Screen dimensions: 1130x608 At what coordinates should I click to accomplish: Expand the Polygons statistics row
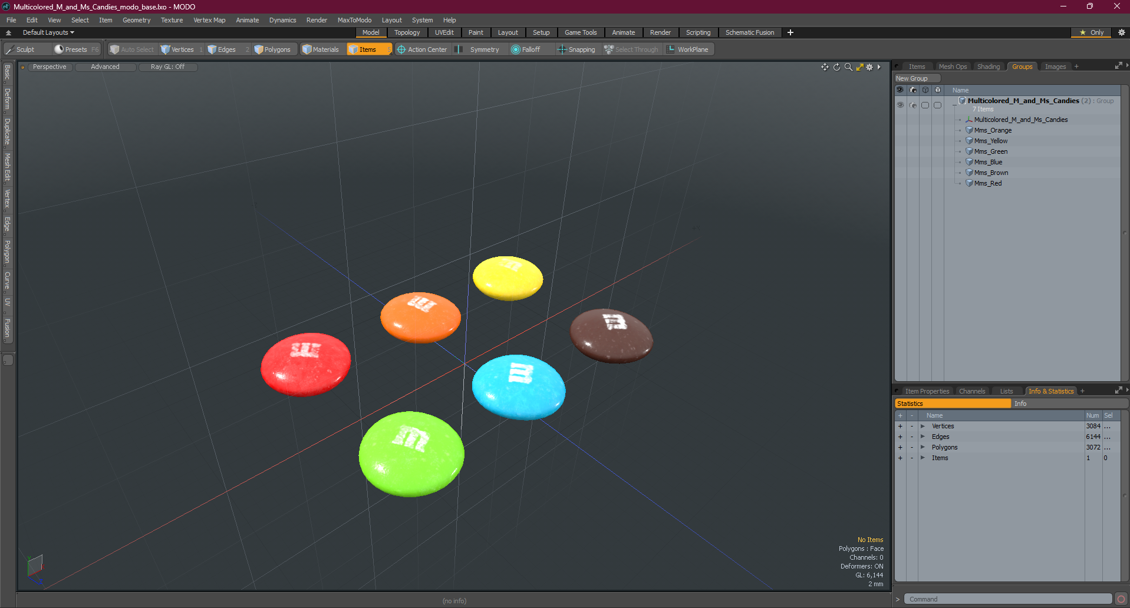[923, 447]
